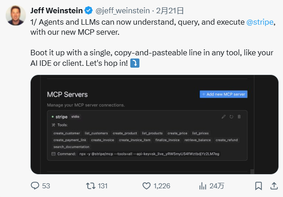Like the tweet with heart icon
283x197 pixels.
(x=146, y=186)
